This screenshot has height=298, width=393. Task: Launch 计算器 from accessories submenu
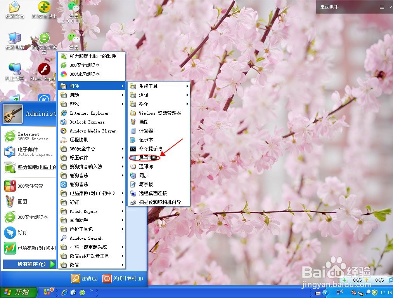[x=159, y=131]
